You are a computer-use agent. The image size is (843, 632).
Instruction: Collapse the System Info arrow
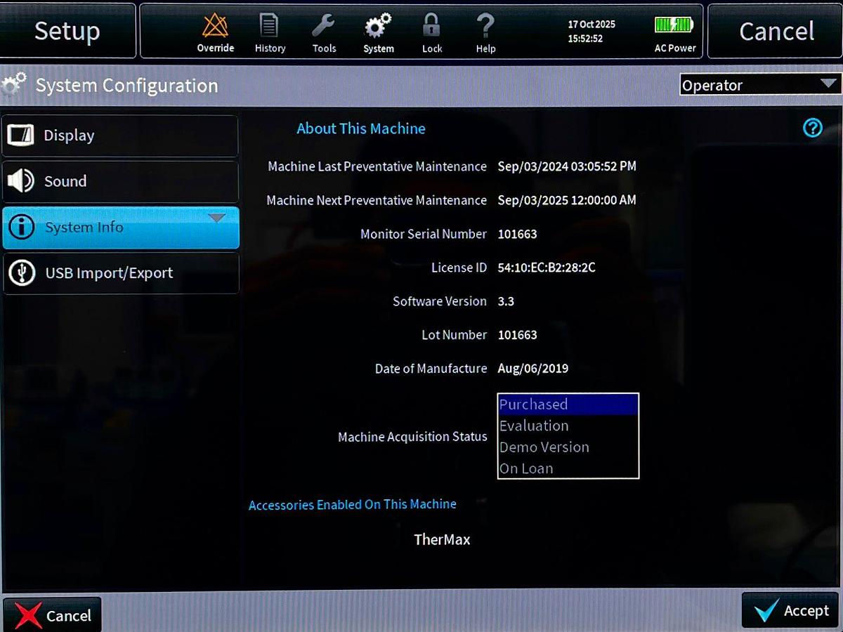[x=217, y=218]
